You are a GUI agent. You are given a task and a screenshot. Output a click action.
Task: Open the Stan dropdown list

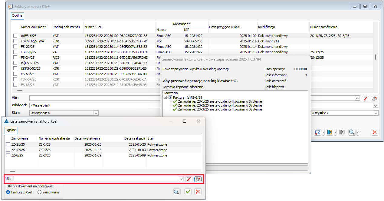point(96,113)
